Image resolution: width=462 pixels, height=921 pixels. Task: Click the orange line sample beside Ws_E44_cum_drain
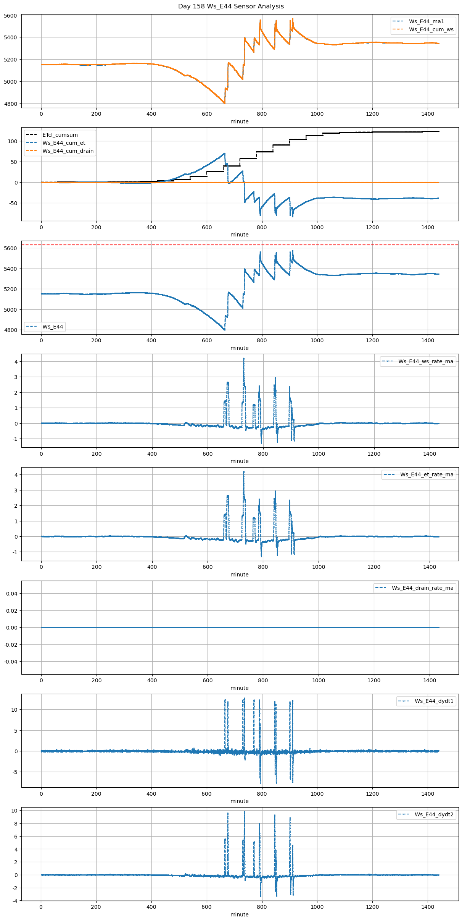tap(31, 151)
